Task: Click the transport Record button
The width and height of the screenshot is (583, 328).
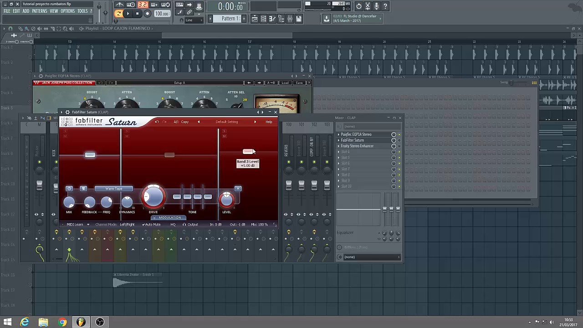Action: [147, 14]
